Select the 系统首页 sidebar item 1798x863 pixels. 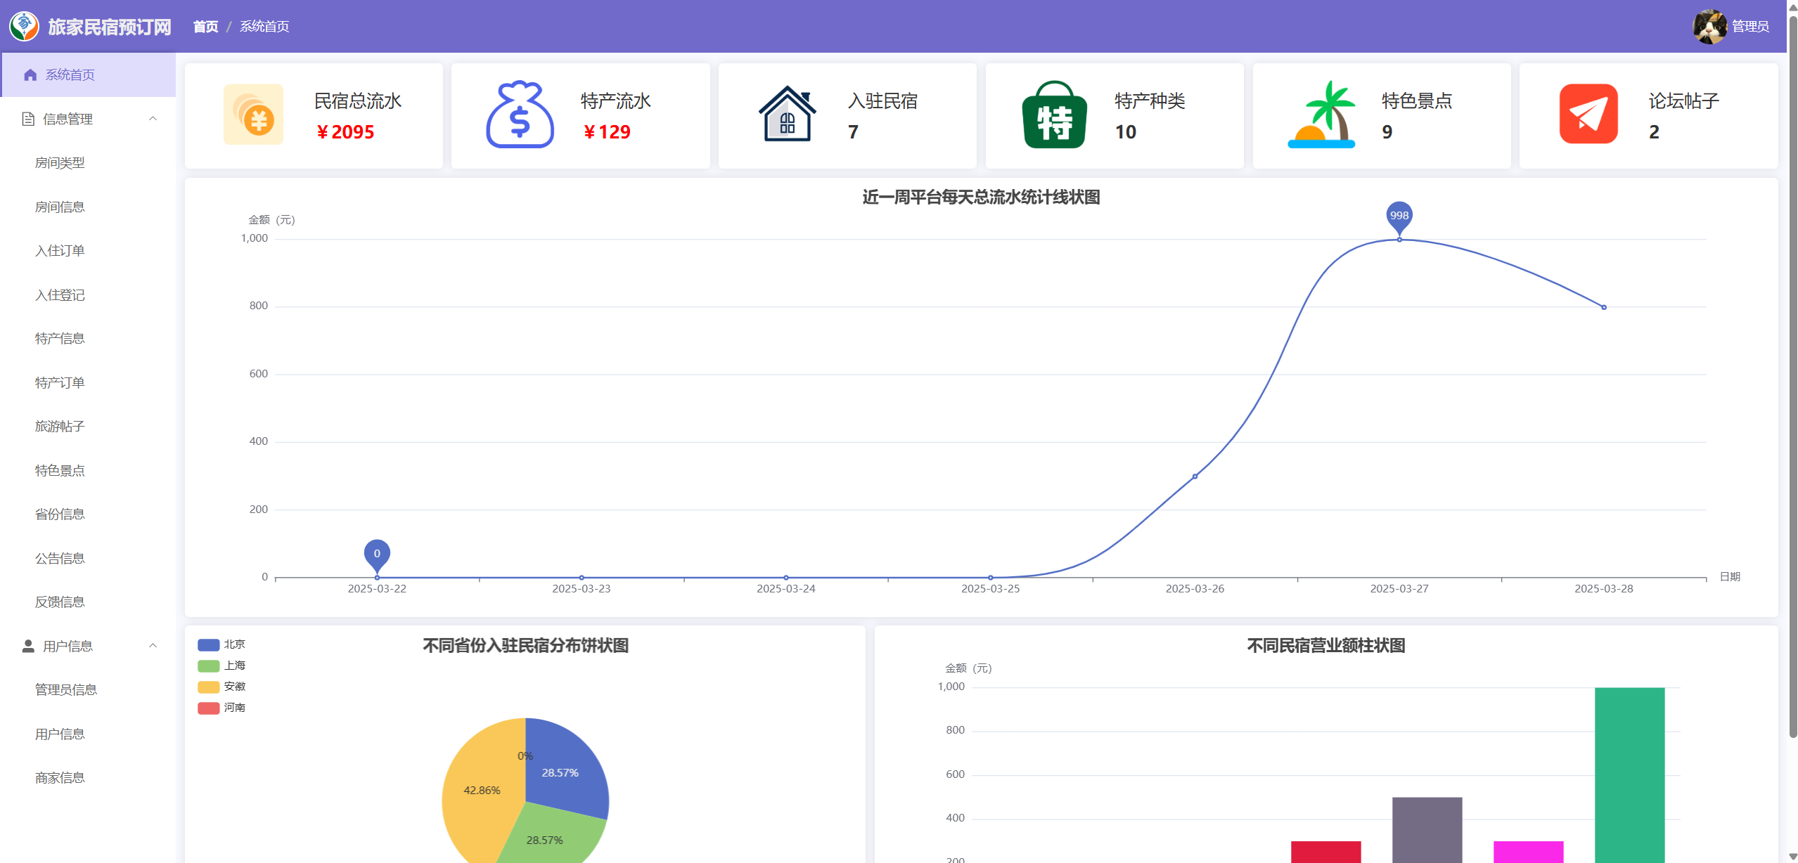click(x=70, y=74)
